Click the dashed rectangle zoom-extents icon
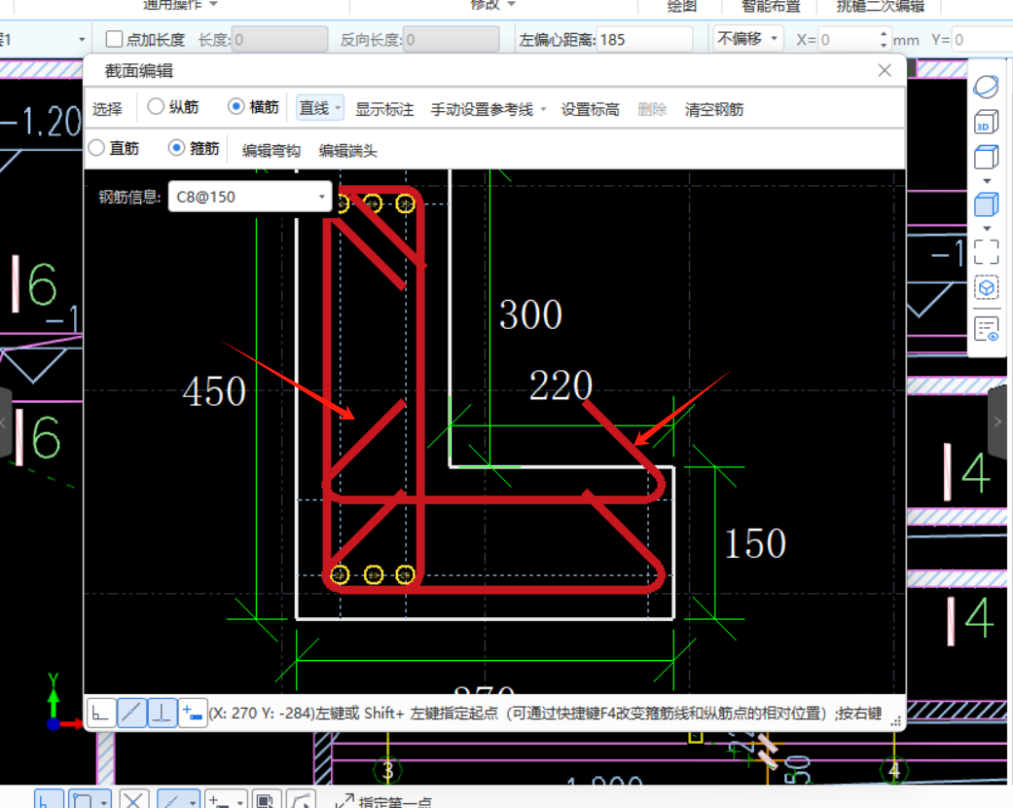 click(x=986, y=252)
